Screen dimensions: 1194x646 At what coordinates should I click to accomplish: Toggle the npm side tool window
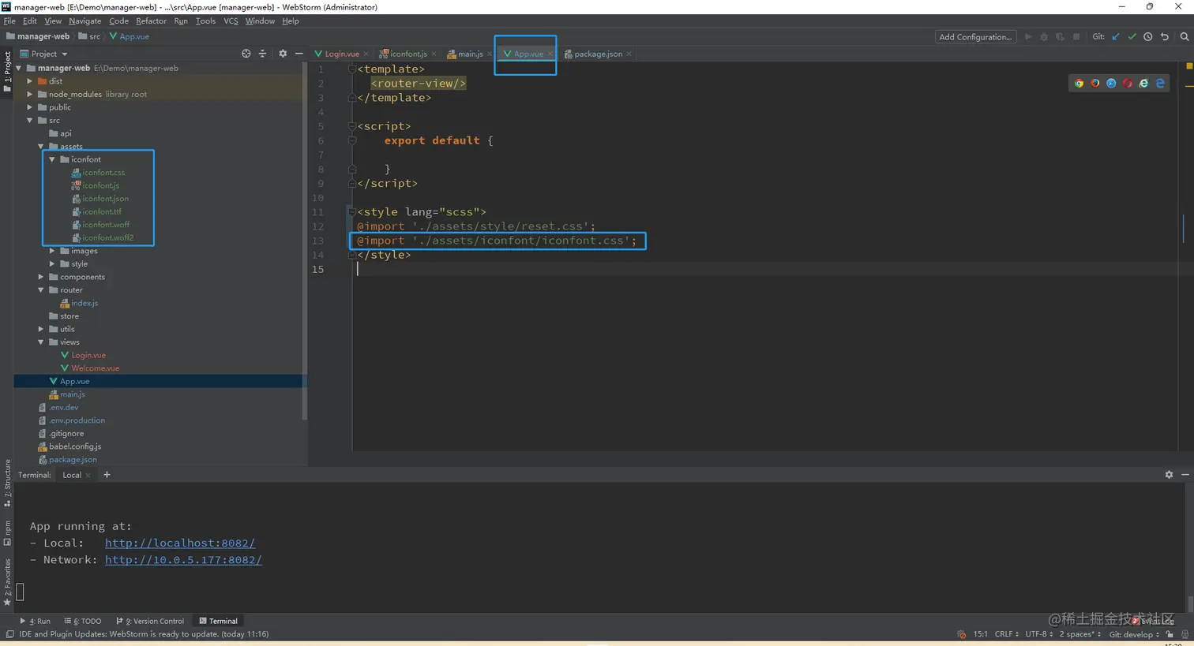[7, 532]
